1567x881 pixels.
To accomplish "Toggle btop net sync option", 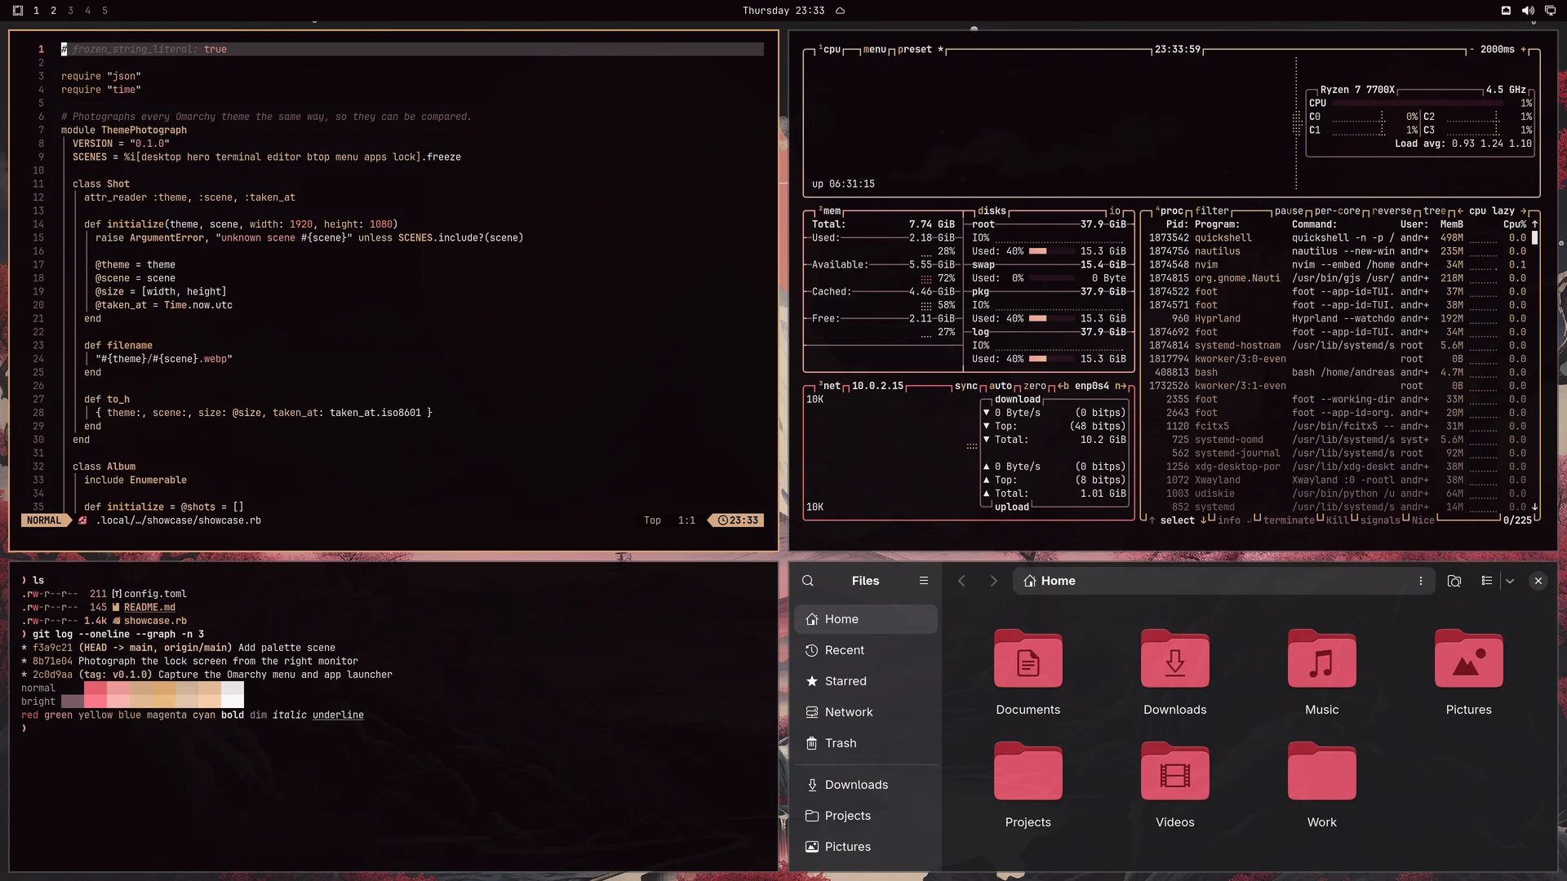I will coord(966,387).
